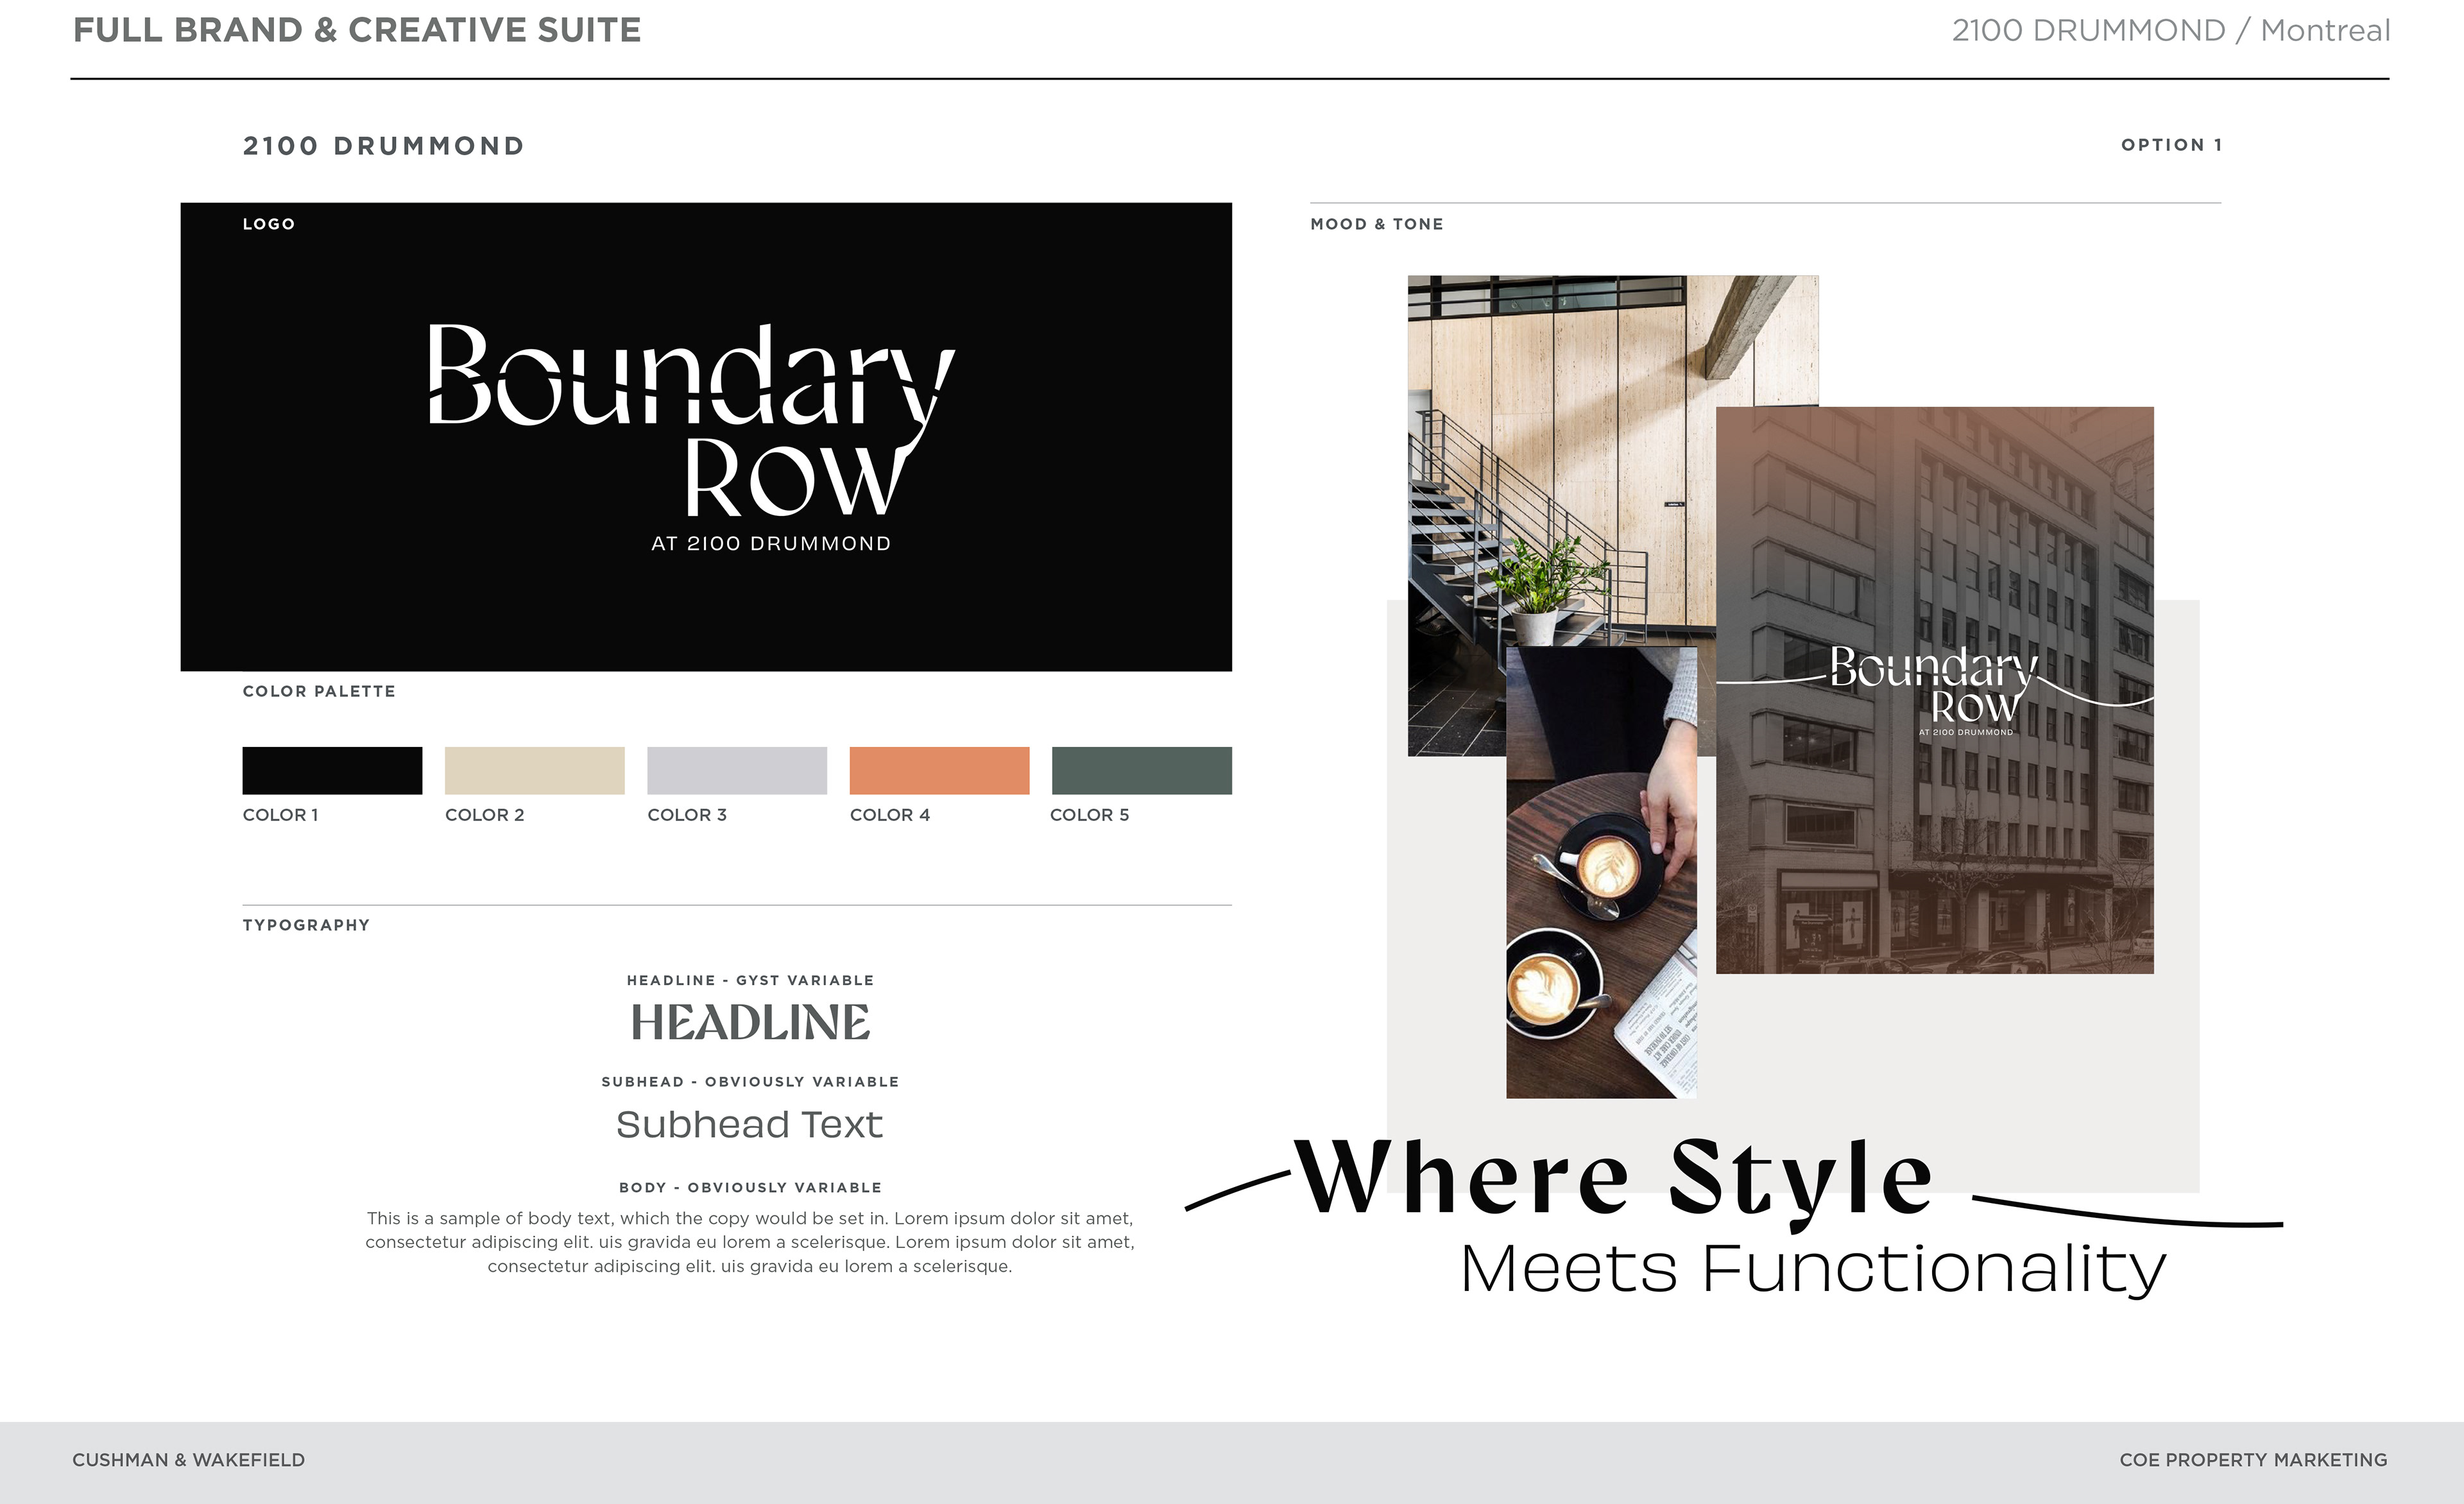Click the OPTION 1 label
Viewport: 2464px width, 1504px height.
[2171, 145]
